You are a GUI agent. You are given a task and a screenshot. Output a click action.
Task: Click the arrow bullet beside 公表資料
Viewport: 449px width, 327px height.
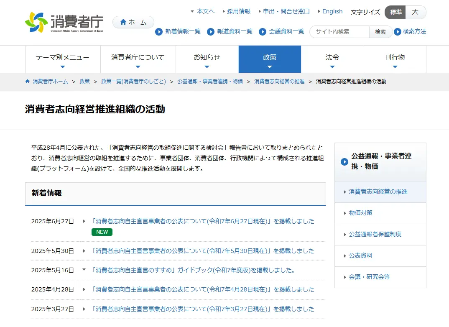click(345, 256)
